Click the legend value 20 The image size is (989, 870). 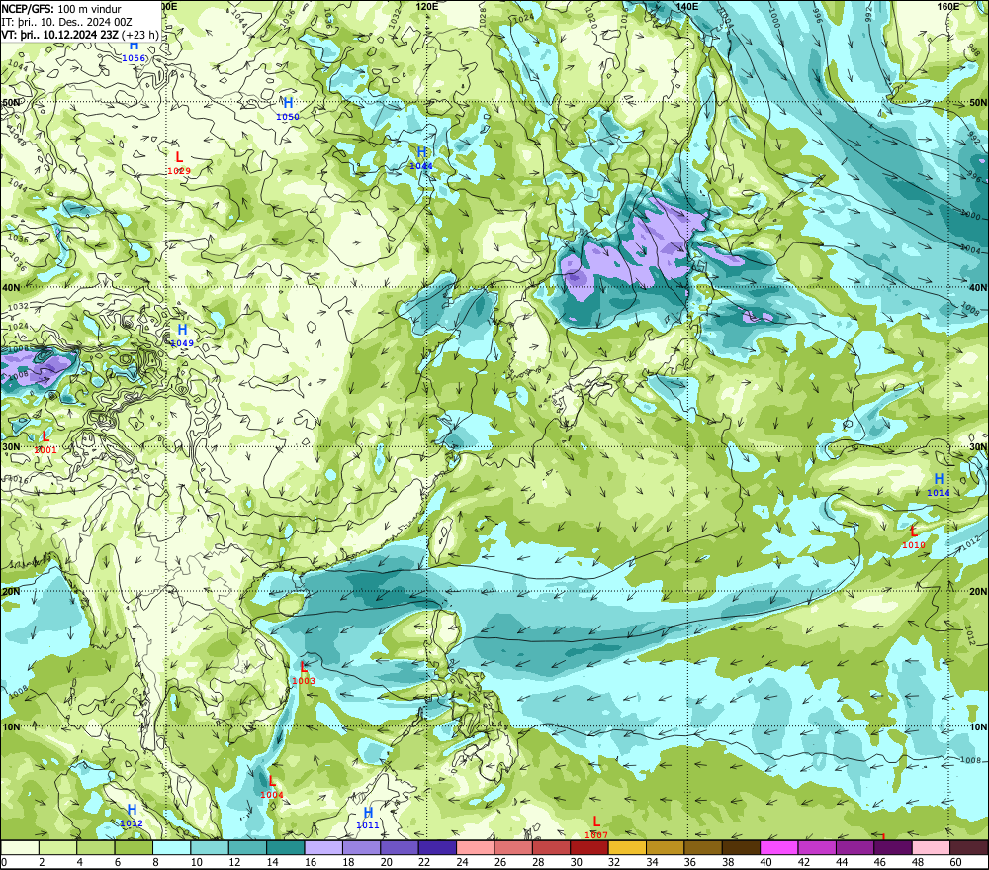click(x=387, y=862)
